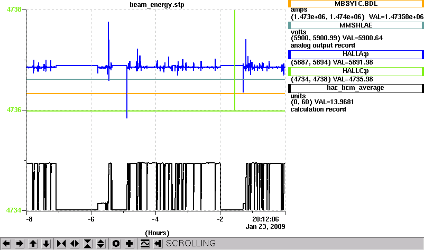Viewport: 424px width, 250px height.
Task: Zoom in horizontally using the bowtie icon
Action: [61, 244]
